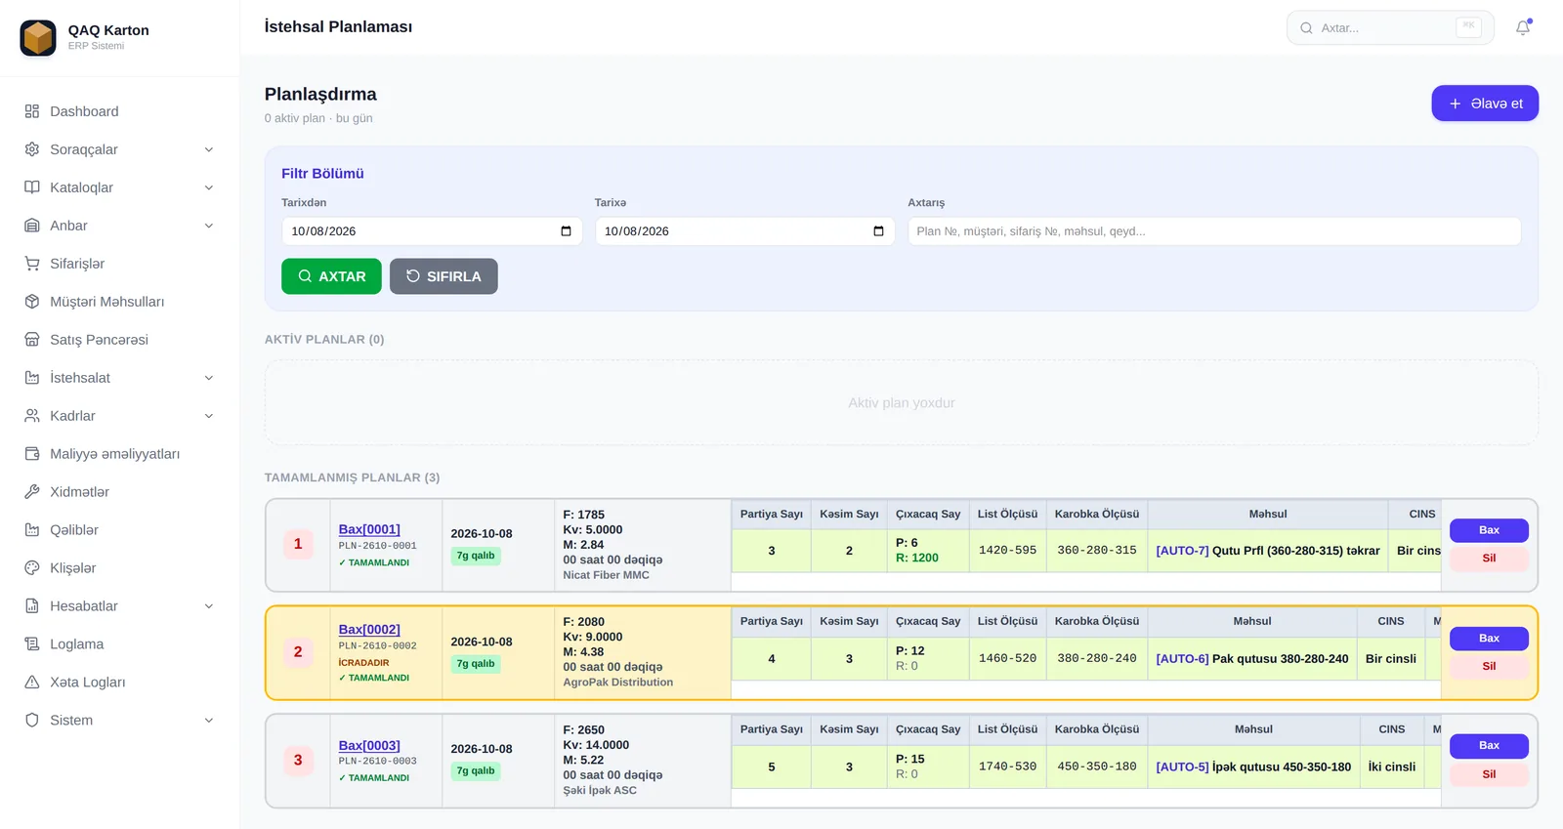Click Bax button for plan Bax[0002]
The image size is (1563, 829).
(x=1489, y=639)
